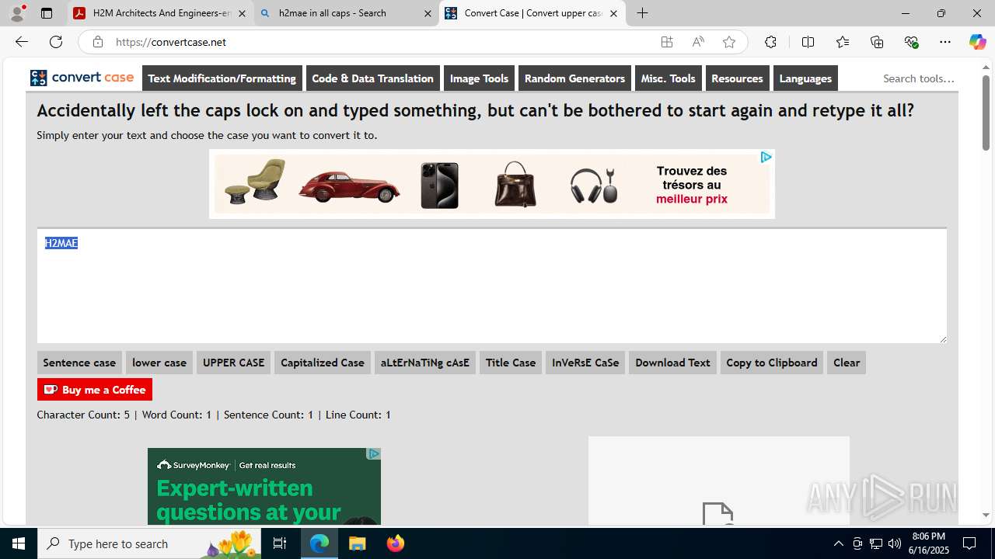
Task: Convert text to UPPER CASE
Action: pos(234,363)
